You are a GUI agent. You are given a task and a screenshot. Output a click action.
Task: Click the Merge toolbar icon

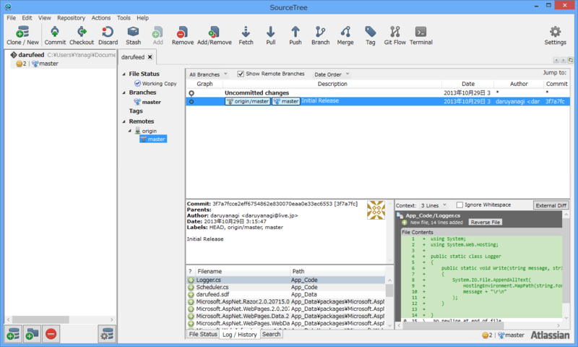pos(345,35)
